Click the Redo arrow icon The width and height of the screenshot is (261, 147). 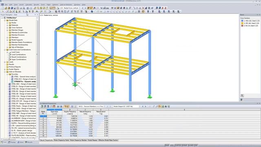click(x=31, y=8)
